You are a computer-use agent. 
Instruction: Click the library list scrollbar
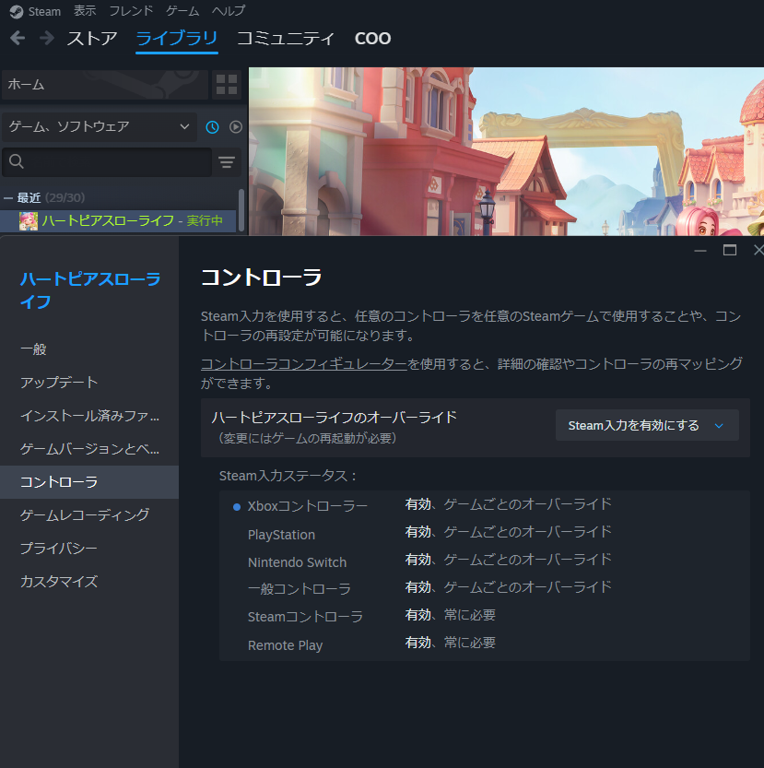point(241,210)
